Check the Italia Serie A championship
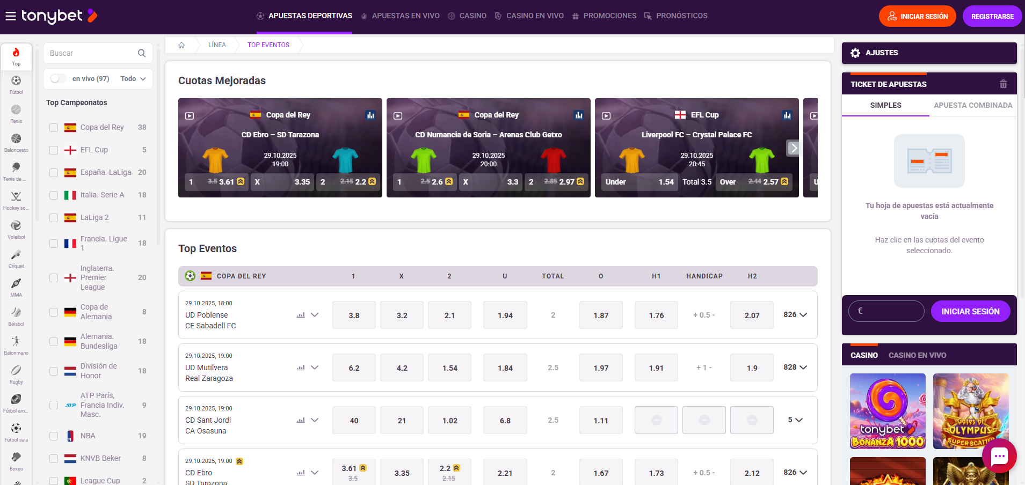 [x=54, y=195]
